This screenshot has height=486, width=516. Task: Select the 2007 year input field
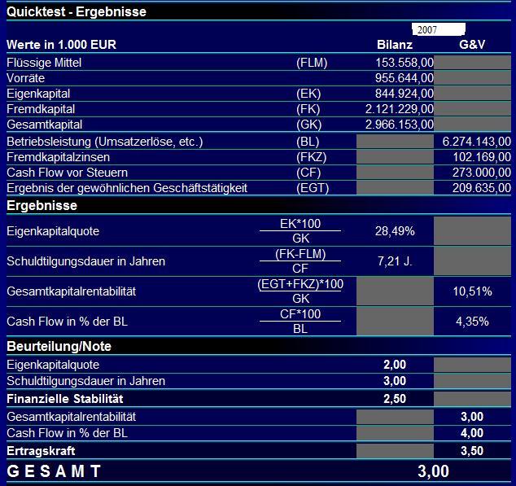(439, 29)
